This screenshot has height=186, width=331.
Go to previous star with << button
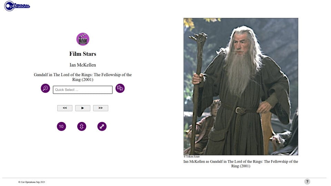coord(65,108)
